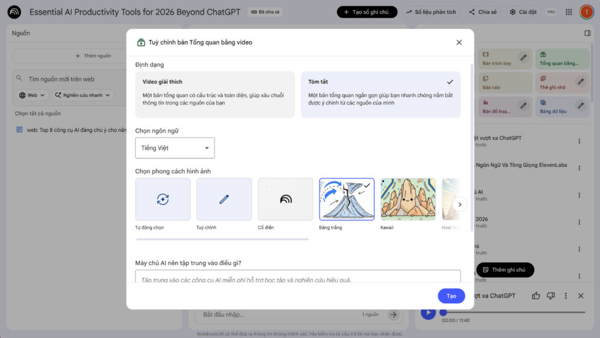
Task: Open the Nghiên cứu nhanh dropdown
Action: (83, 95)
